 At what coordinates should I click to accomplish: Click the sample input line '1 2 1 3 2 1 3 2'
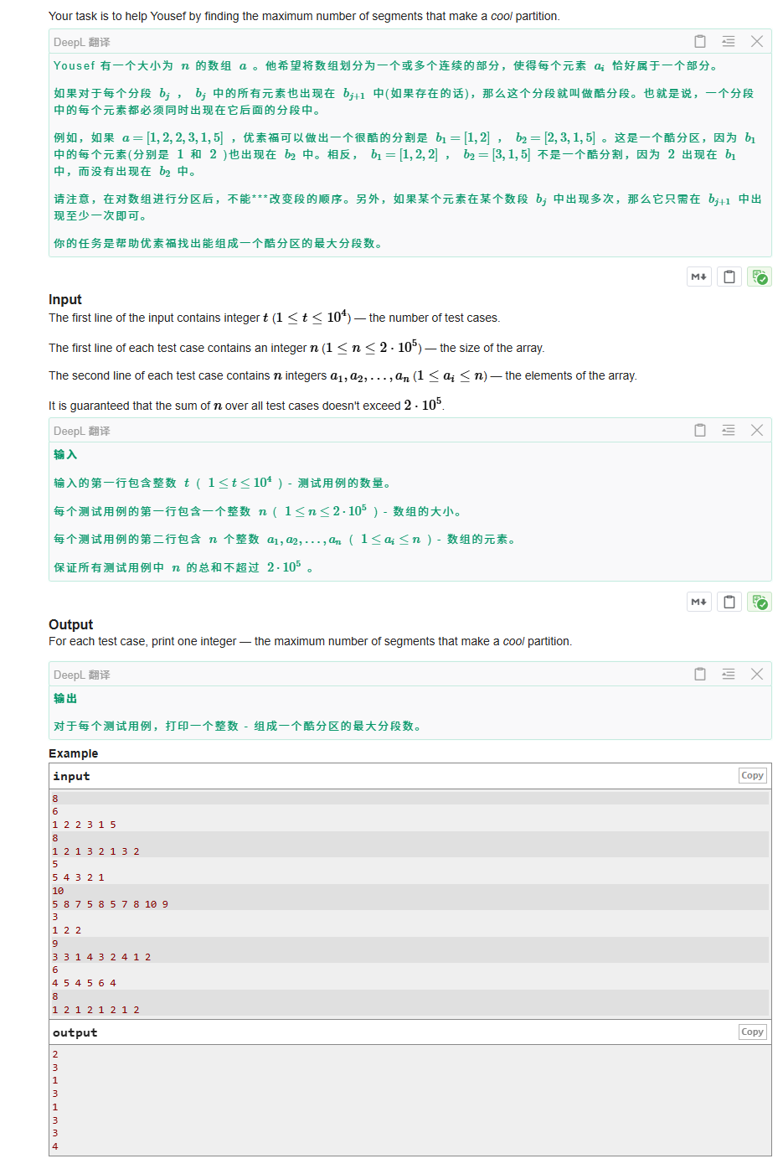96,851
